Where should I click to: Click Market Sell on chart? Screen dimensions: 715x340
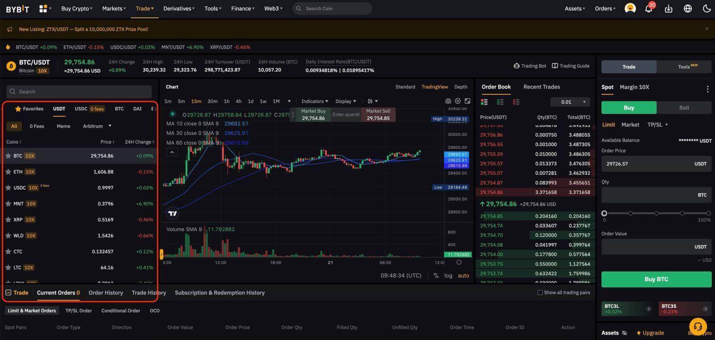point(378,114)
